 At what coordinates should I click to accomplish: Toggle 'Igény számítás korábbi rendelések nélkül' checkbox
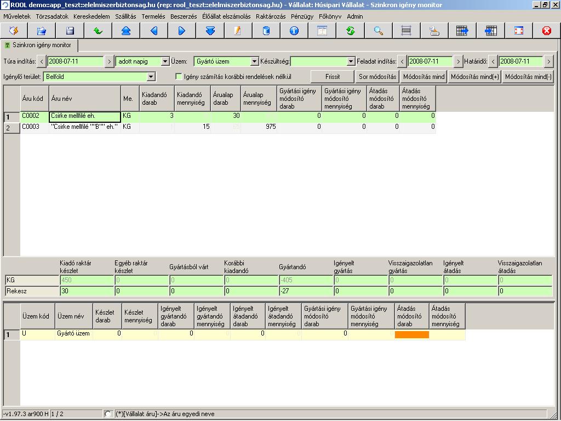click(x=179, y=77)
